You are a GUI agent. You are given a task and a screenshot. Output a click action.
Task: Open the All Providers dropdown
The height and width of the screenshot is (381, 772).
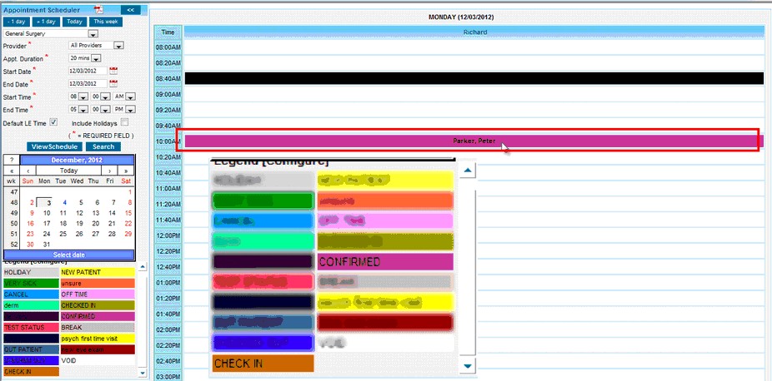pyautogui.click(x=118, y=46)
